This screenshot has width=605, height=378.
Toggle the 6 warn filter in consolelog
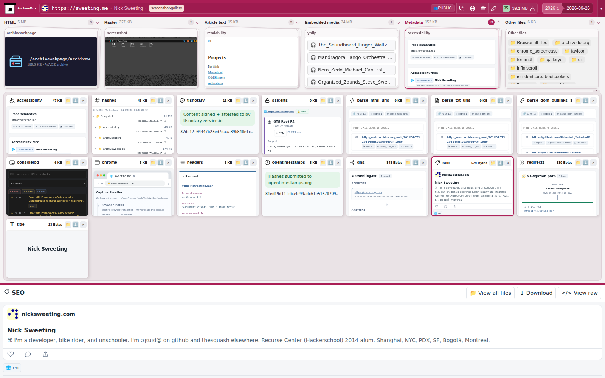click(x=28, y=192)
